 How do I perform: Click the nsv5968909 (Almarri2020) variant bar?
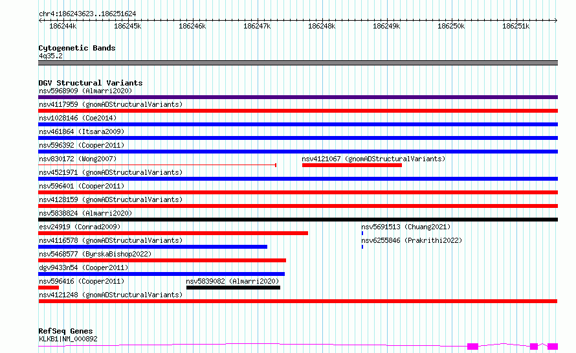[298, 97]
